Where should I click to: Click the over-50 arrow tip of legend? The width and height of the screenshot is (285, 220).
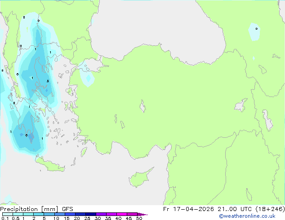[142, 214]
